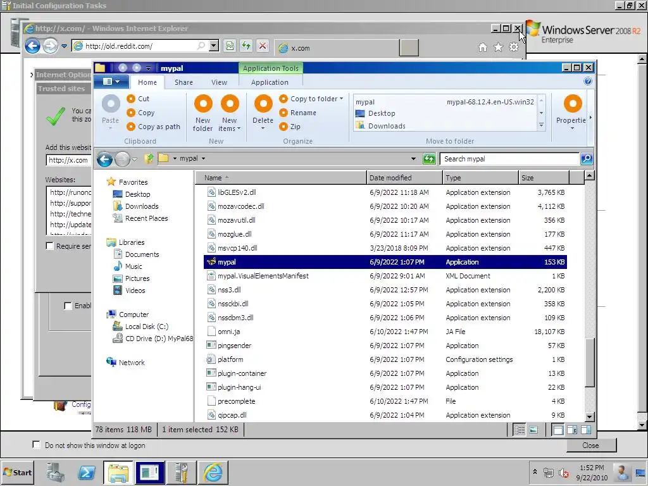Viewport: 648px width, 486px height.
Task: Select the Application Tools contextual tab
Action: tap(271, 68)
